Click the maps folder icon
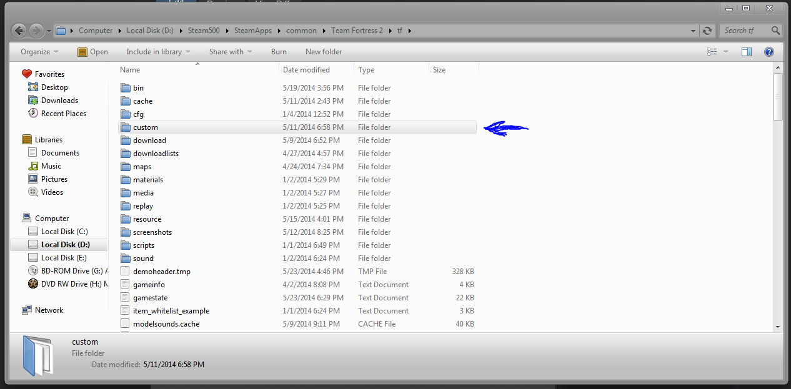 coord(125,167)
